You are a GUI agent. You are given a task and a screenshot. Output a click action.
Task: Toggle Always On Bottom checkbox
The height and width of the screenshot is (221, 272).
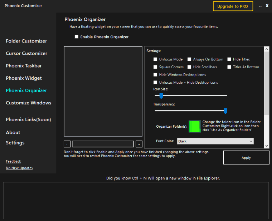[189, 59]
